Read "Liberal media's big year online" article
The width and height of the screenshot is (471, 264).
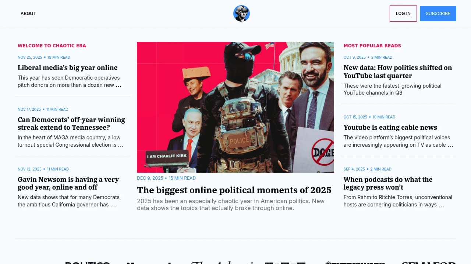pos(68,67)
